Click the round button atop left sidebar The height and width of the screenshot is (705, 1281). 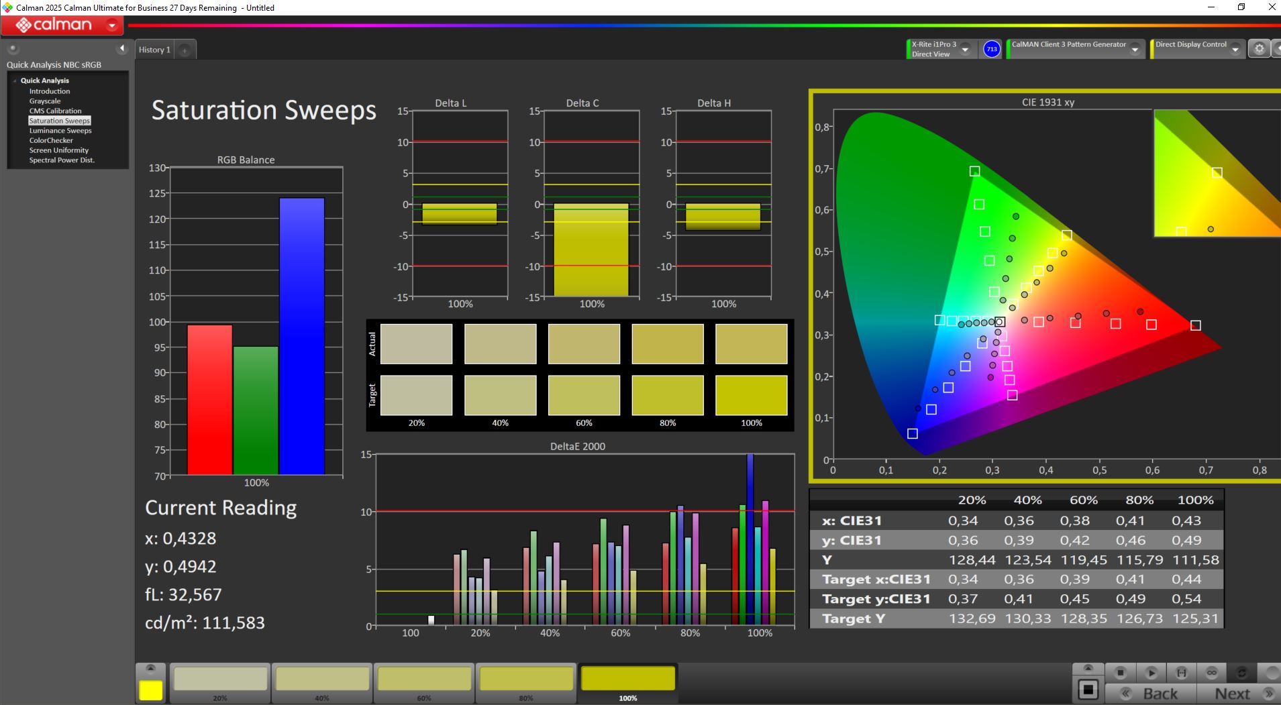pyautogui.click(x=13, y=48)
